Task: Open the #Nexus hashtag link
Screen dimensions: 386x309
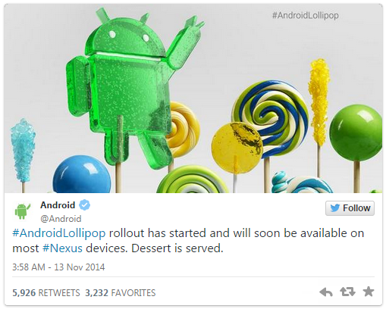Action: click(x=62, y=248)
